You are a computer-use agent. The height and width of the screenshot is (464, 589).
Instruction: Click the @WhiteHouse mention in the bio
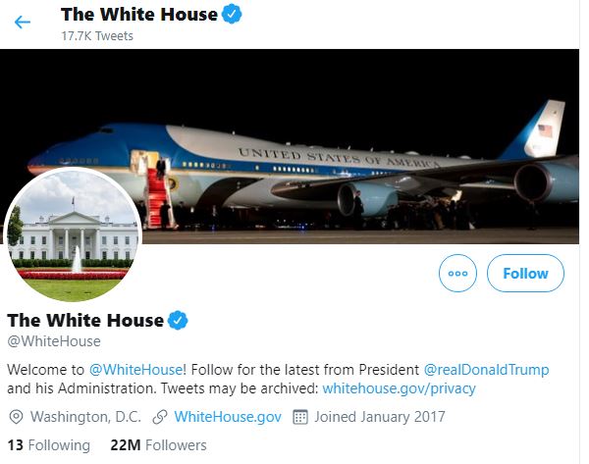[136, 369]
